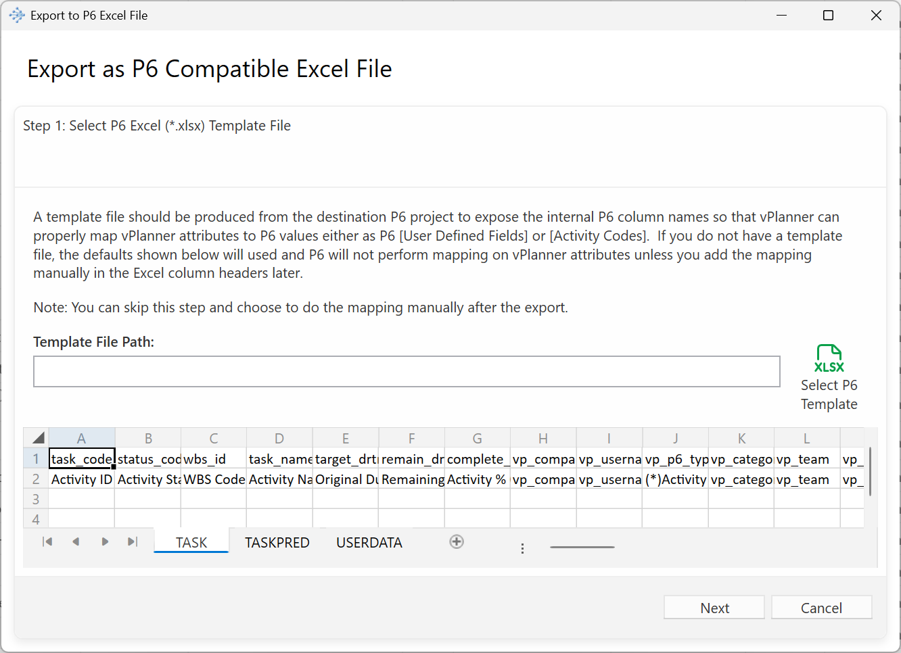
Task: Switch to the TASKPRED sheet tab
Action: coord(277,543)
